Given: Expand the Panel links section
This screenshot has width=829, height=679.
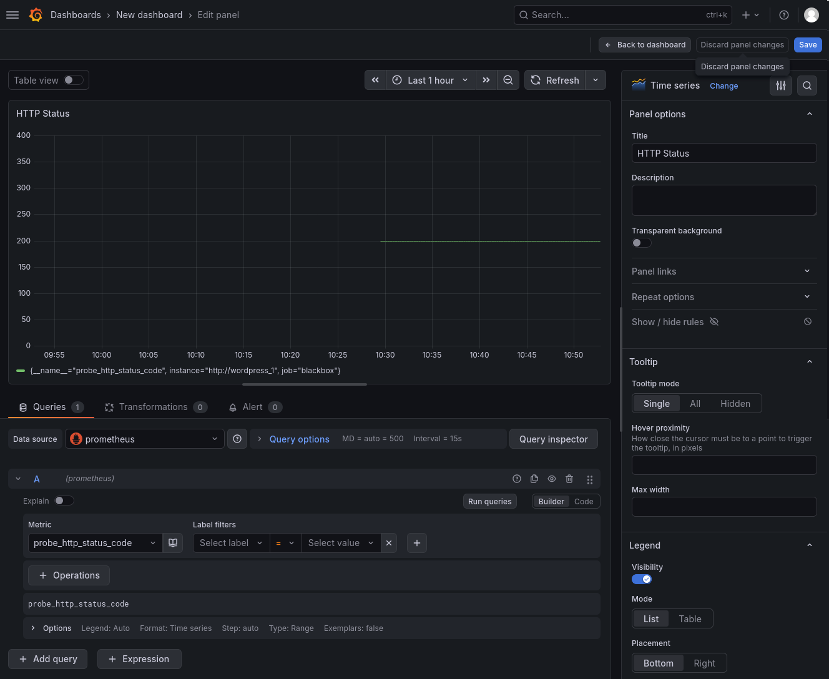Looking at the screenshot, I should [724, 271].
